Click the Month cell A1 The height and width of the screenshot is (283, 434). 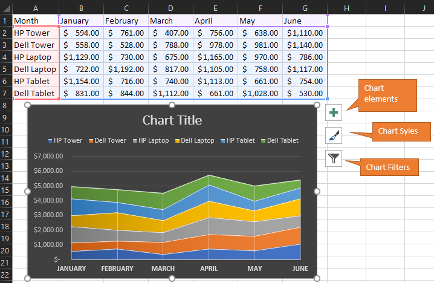pyautogui.click(x=36, y=21)
